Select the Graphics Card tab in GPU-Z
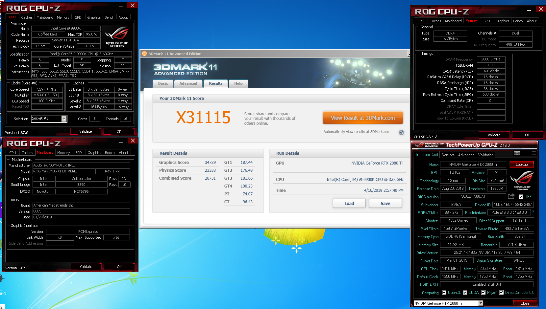The height and width of the screenshot is (309, 546). [x=427, y=154]
